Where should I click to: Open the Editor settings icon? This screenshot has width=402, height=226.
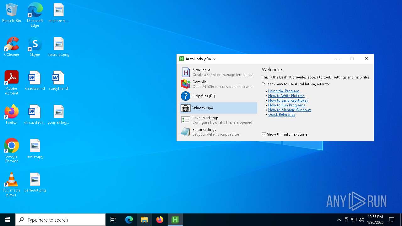pos(186,132)
